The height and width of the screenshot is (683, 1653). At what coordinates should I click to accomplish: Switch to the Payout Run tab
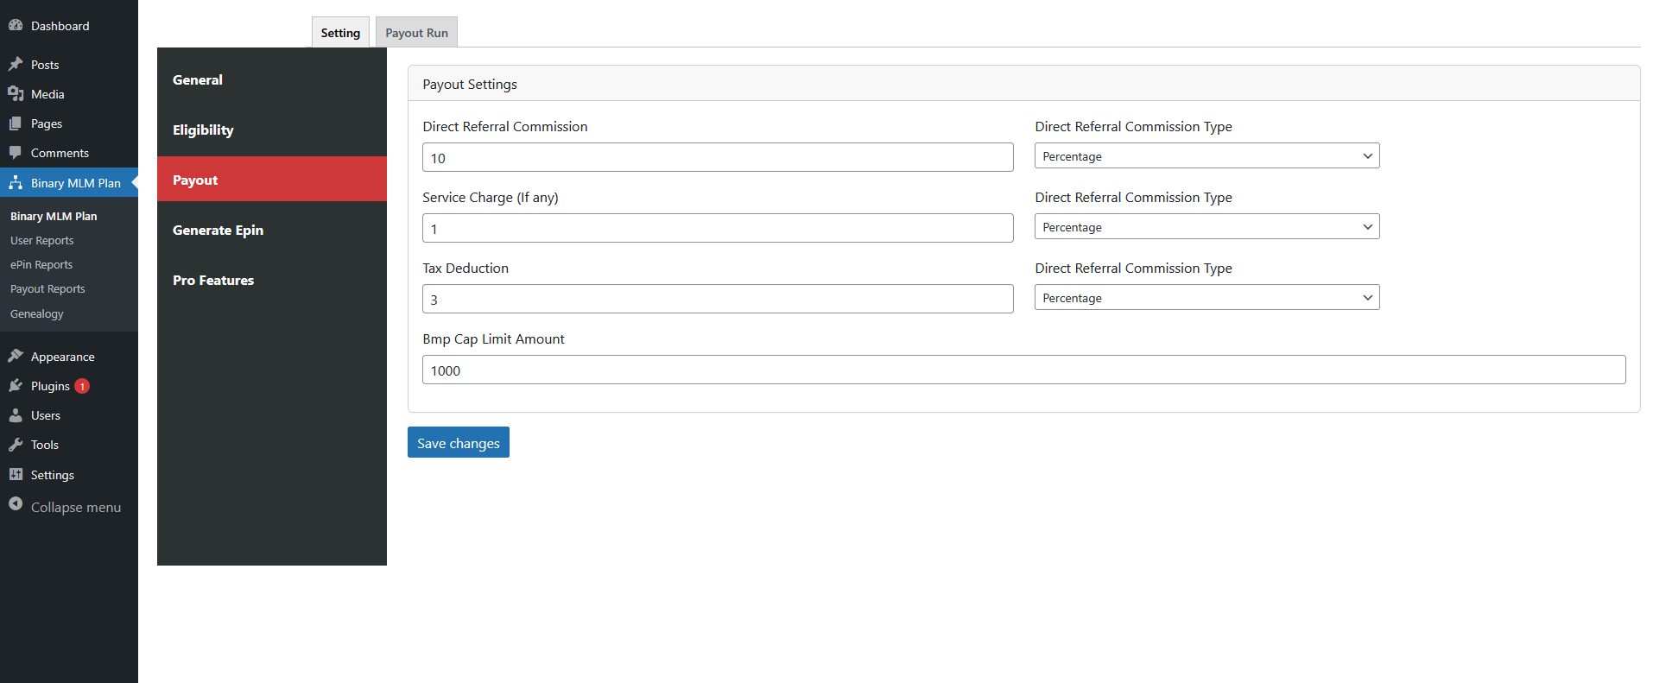coord(416,33)
